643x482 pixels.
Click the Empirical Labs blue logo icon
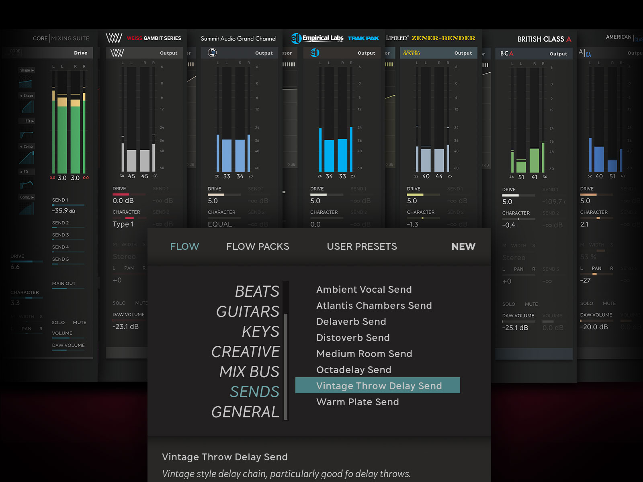(315, 53)
